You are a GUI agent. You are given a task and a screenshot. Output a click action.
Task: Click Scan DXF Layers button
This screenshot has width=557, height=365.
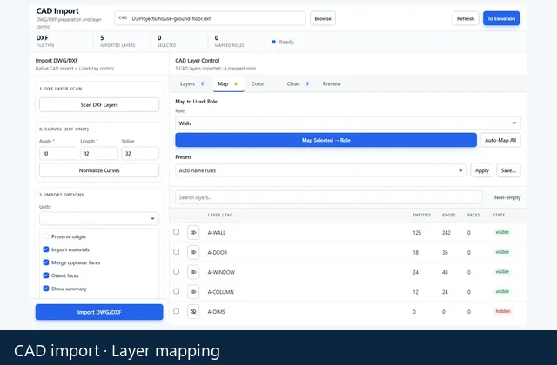99,105
